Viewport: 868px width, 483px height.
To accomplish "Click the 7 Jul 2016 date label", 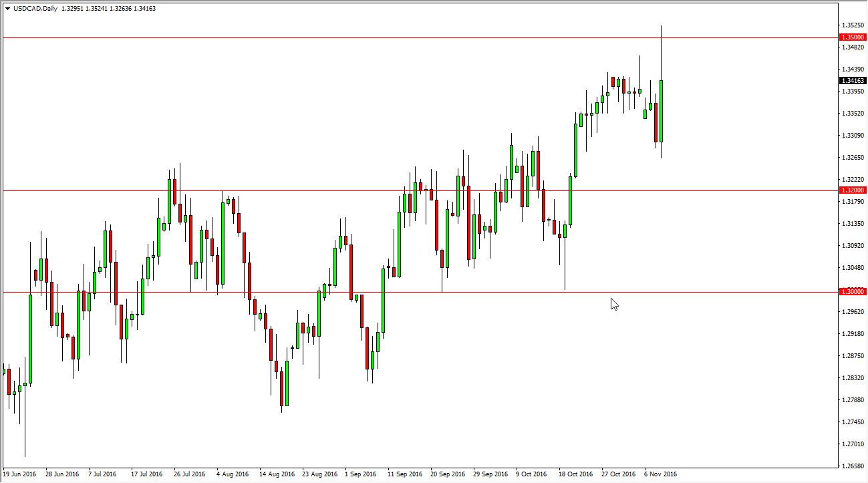I will (102, 474).
